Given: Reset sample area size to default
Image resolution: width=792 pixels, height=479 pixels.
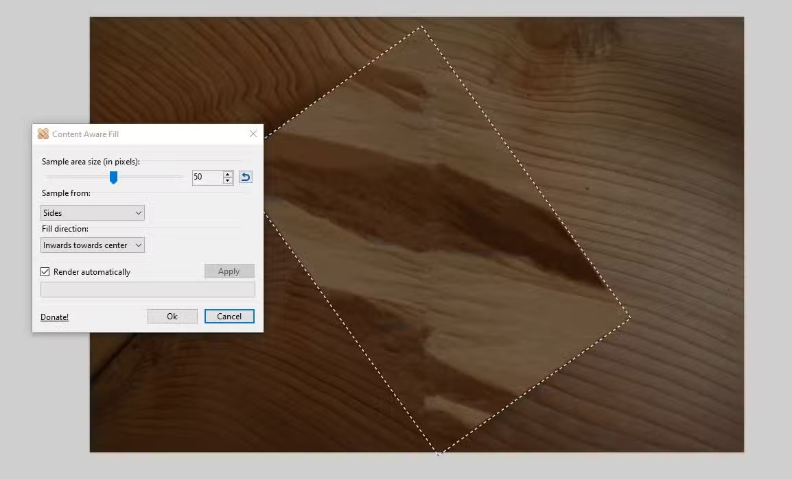Looking at the screenshot, I should 246,177.
